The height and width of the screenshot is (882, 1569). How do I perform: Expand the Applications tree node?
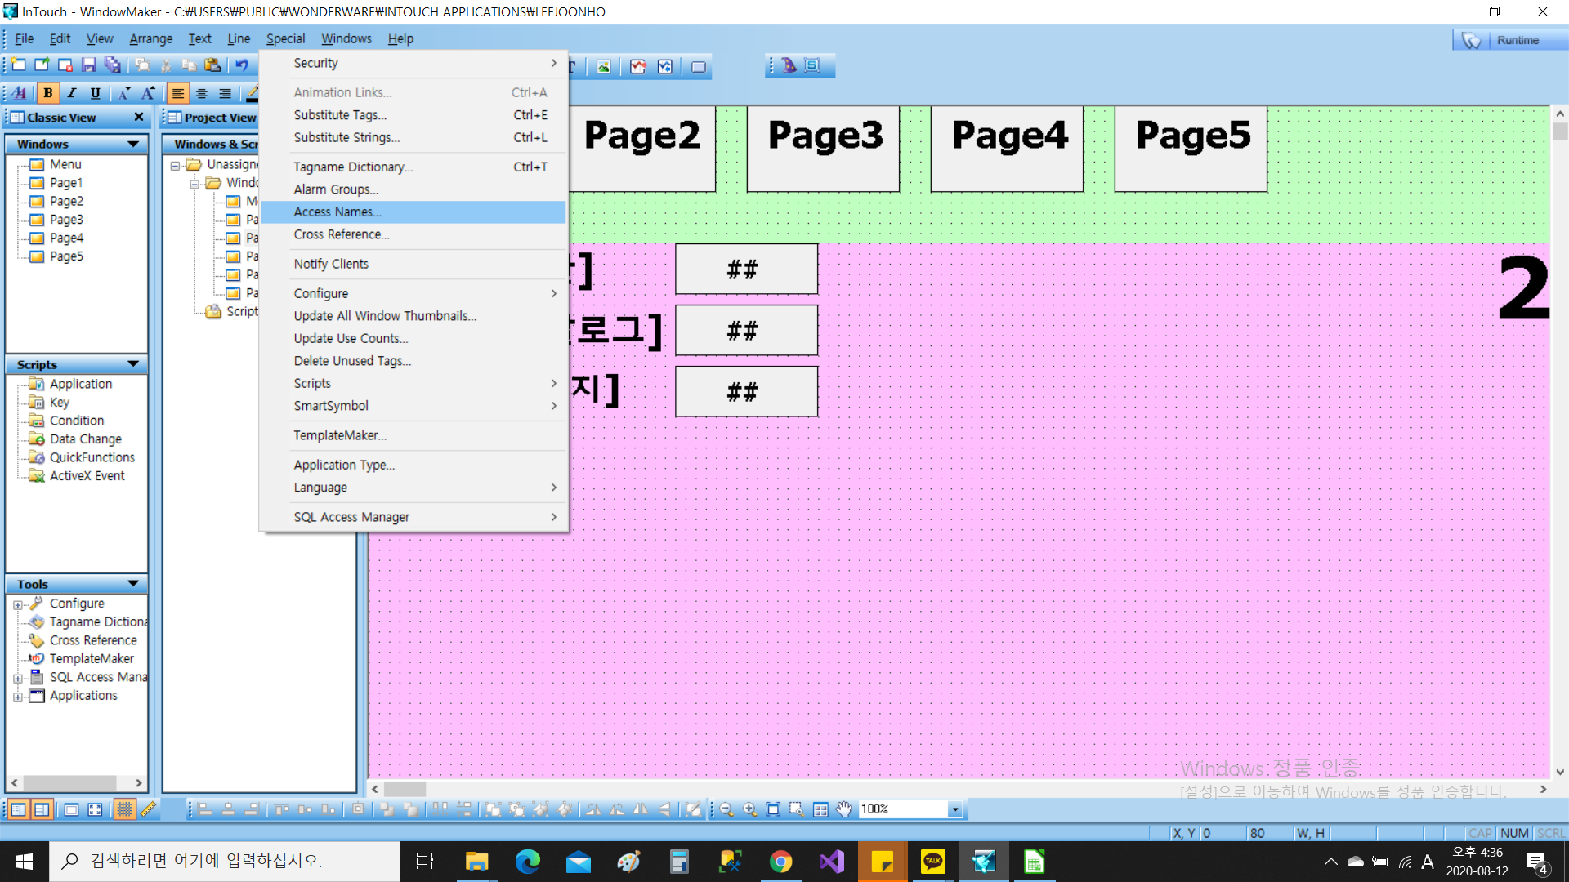coord(18,697)
